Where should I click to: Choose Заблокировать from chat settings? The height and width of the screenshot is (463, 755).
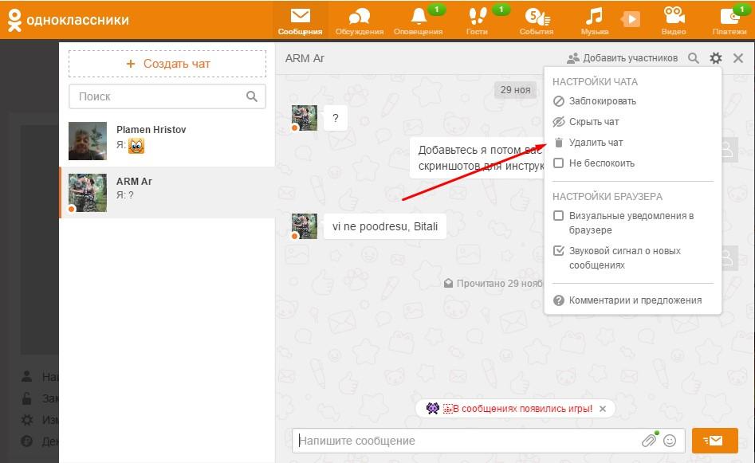[x=603, y=101]
